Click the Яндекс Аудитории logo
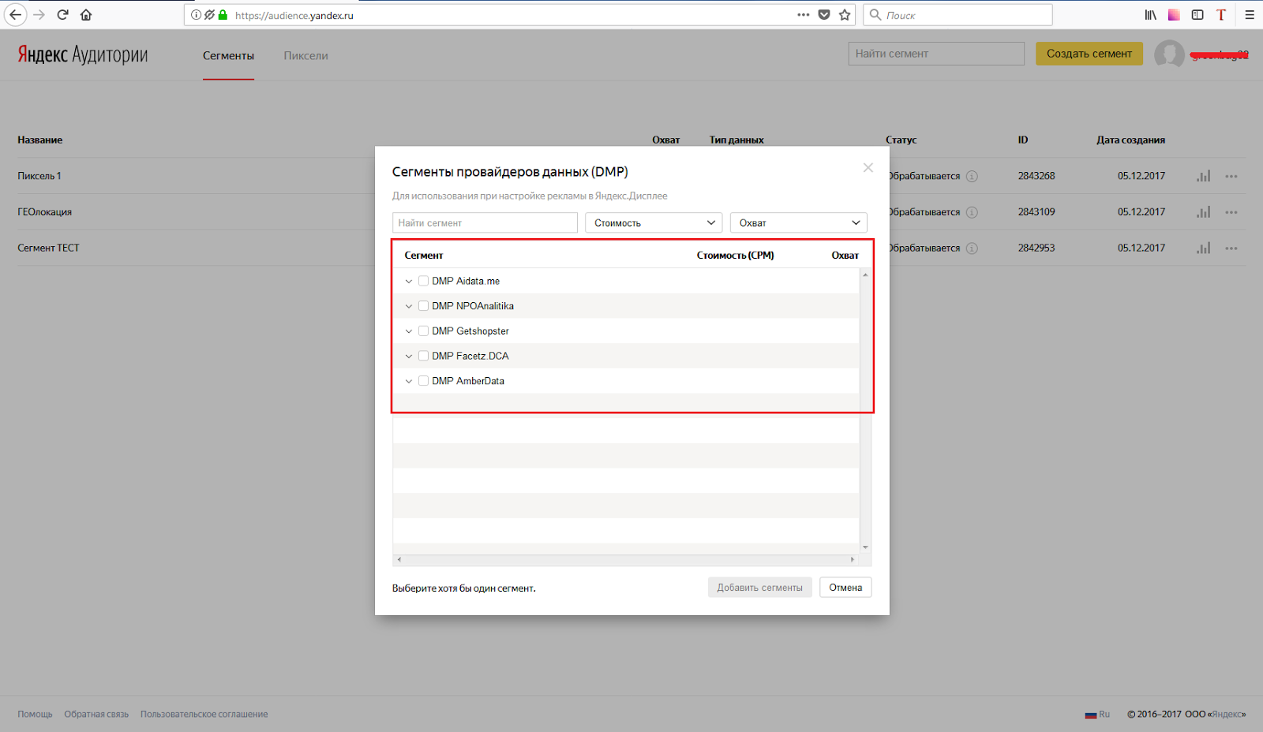This screenshot has width=1263, height=732. click(83, 54)
